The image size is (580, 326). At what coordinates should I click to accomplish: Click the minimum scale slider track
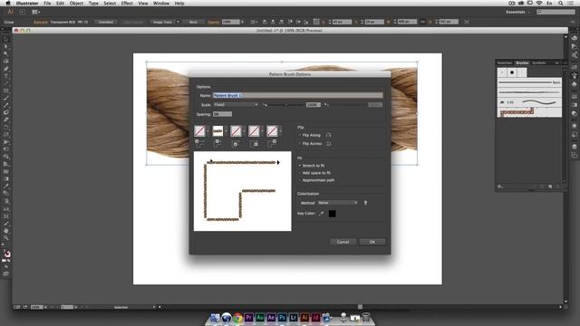(x=286, y=105)
